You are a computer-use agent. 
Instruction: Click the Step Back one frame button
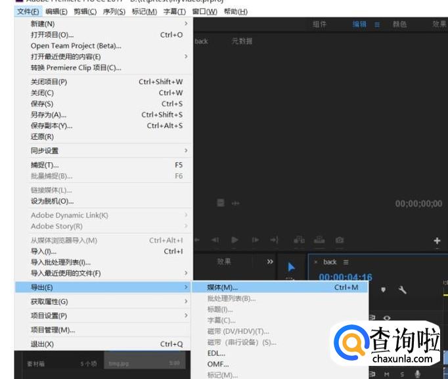click(x=215, y=240)
